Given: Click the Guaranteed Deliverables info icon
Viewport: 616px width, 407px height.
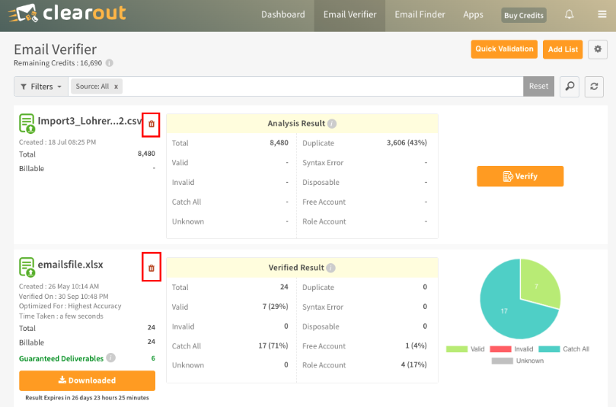Looking at the screenshot, I should click(x=110, y=358).
